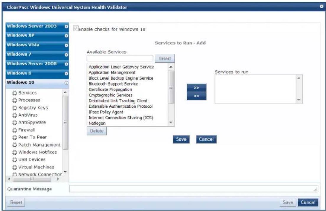The height and width of the screenshot is (211, 326).
Task: Select Bluetooth Support Service
Action: pyautogui.click(x=113, y=84)
